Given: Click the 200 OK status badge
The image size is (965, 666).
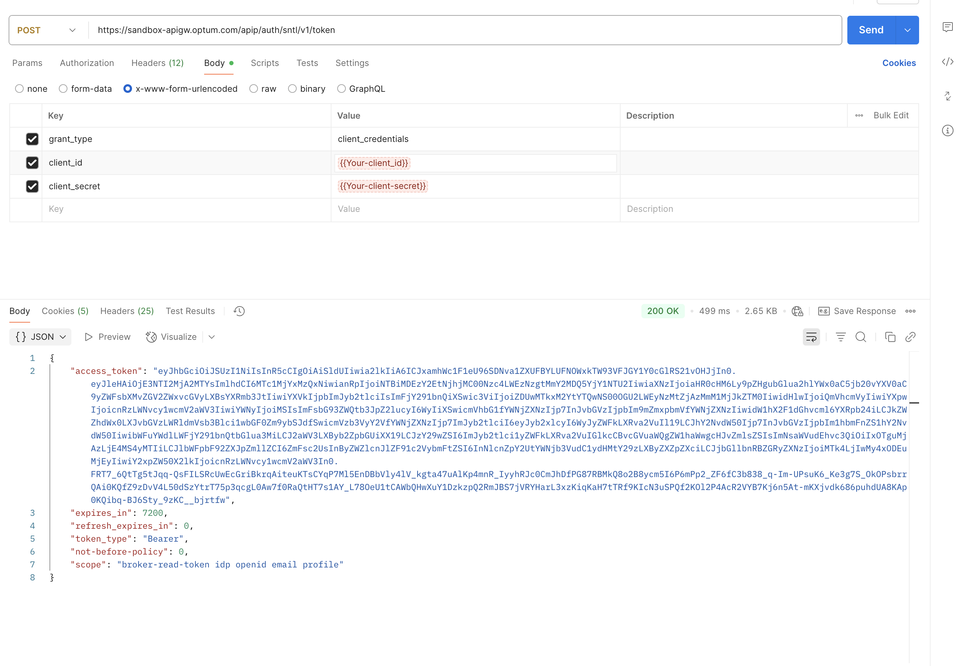Looking at the screenshot, I should tap(663, 311).
